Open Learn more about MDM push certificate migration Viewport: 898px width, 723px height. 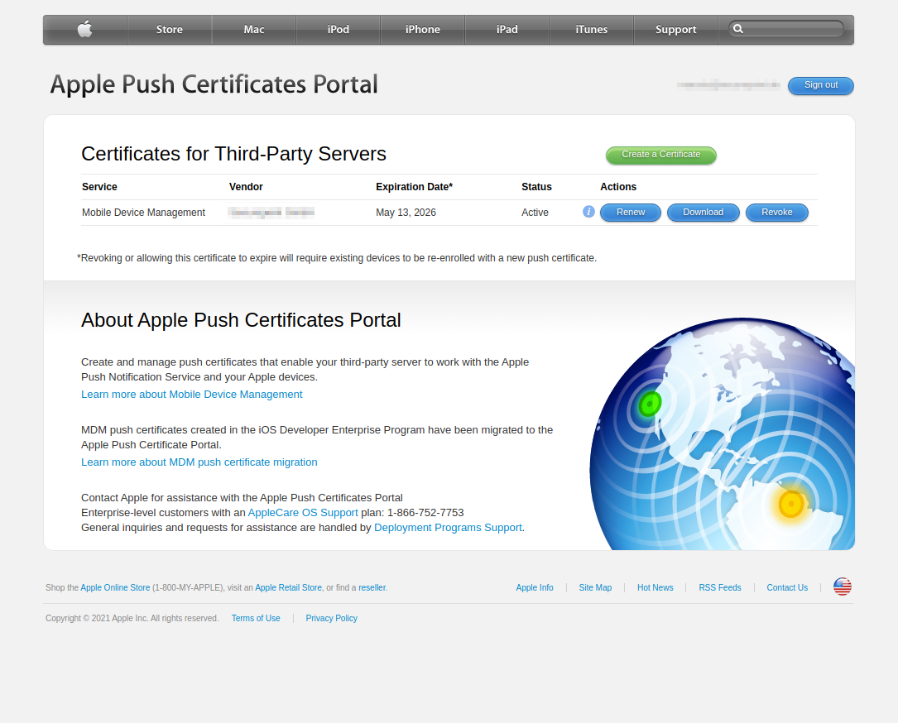pos(199,462)
